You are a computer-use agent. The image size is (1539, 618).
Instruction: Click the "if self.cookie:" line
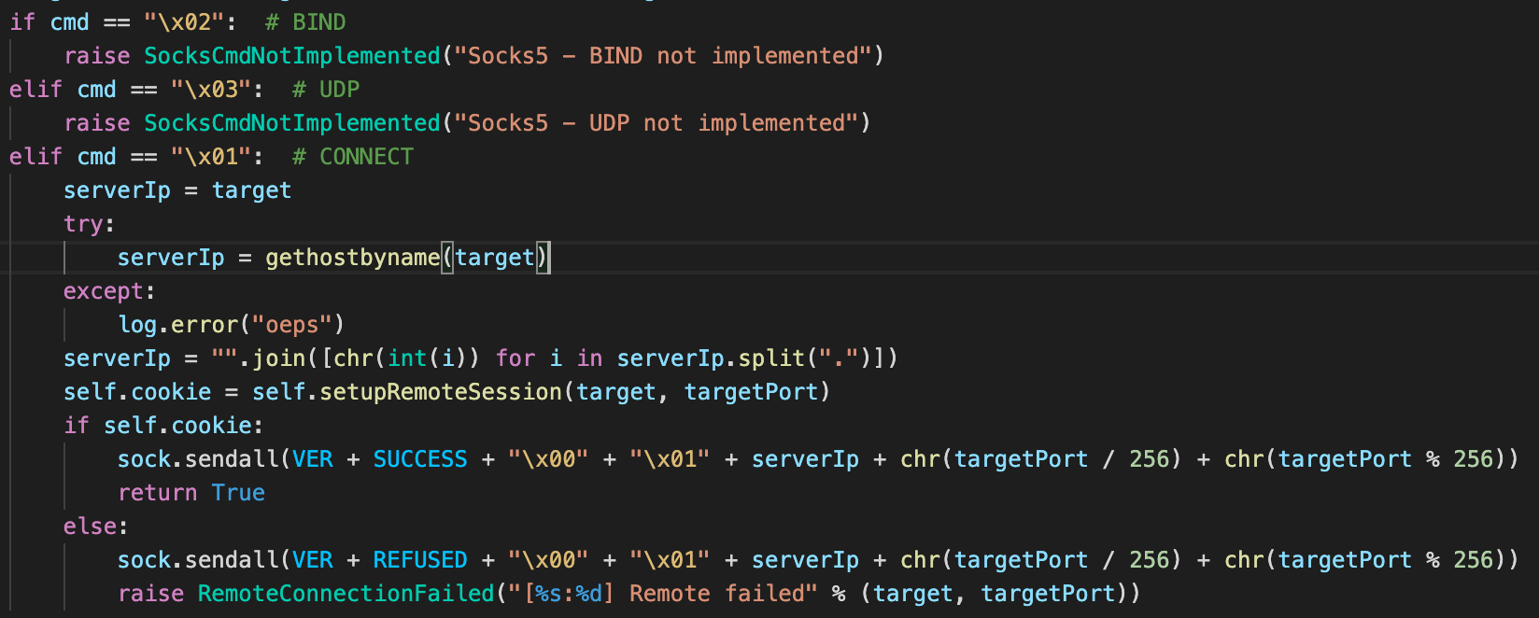tap(163, 426)
